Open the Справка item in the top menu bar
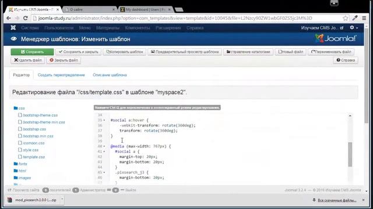 coord(195,28)
